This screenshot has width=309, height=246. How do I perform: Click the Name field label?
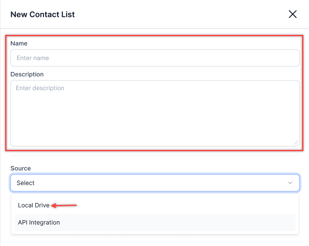pyautogui.click(x=19, y=43)
